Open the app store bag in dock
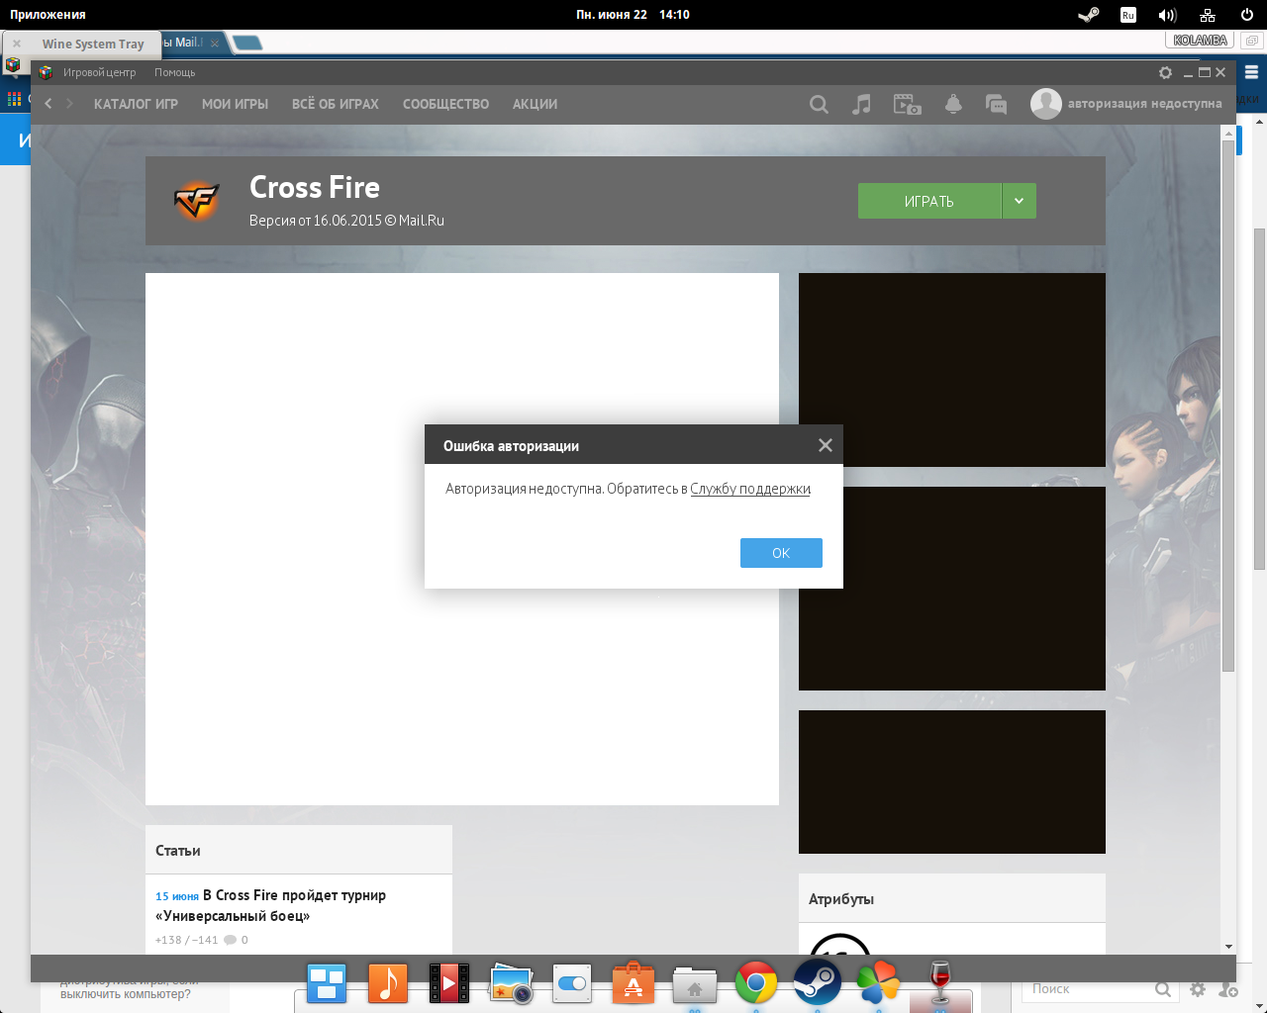 click(x=633, y=983)
